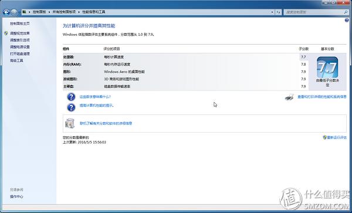This screenshot has width=352, height=213.
Task: Open address bar history dropdown arrow
Action: point(272,12)
